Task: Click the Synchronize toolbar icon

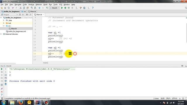Action: click(x=8, y=8)
